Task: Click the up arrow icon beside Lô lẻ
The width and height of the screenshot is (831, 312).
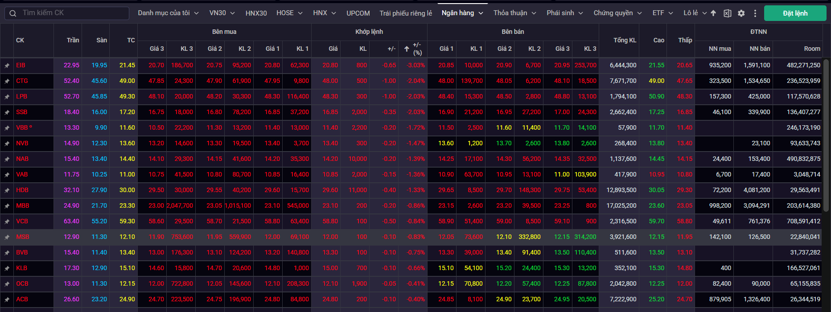Action: tap(713, 13)
